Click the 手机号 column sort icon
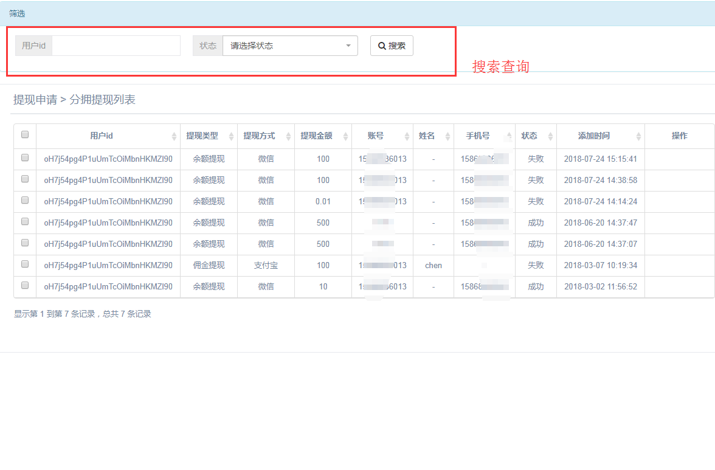This screenshot has height=470, width=715. 509,136
